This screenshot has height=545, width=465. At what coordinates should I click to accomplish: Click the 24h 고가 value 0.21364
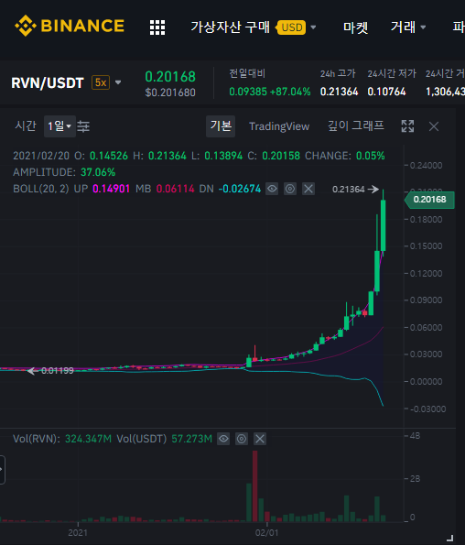pos(339,92)
